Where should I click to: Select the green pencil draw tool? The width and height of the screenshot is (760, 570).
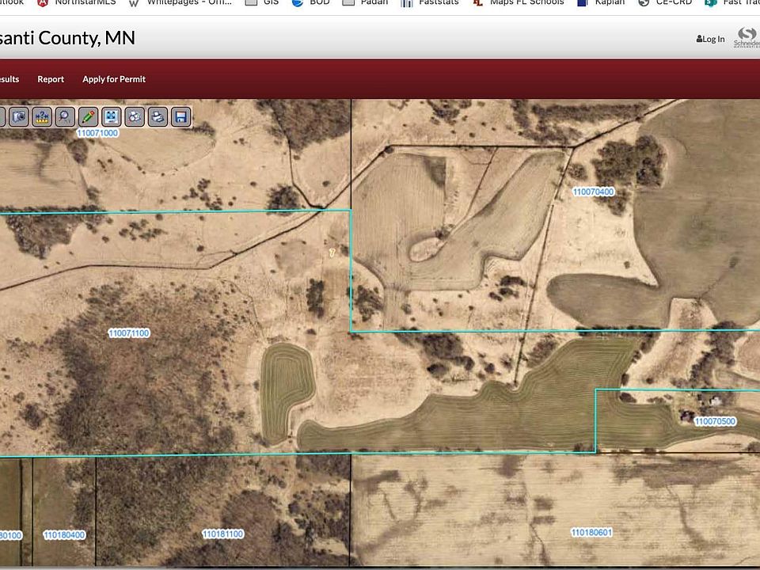coord(88,117)
